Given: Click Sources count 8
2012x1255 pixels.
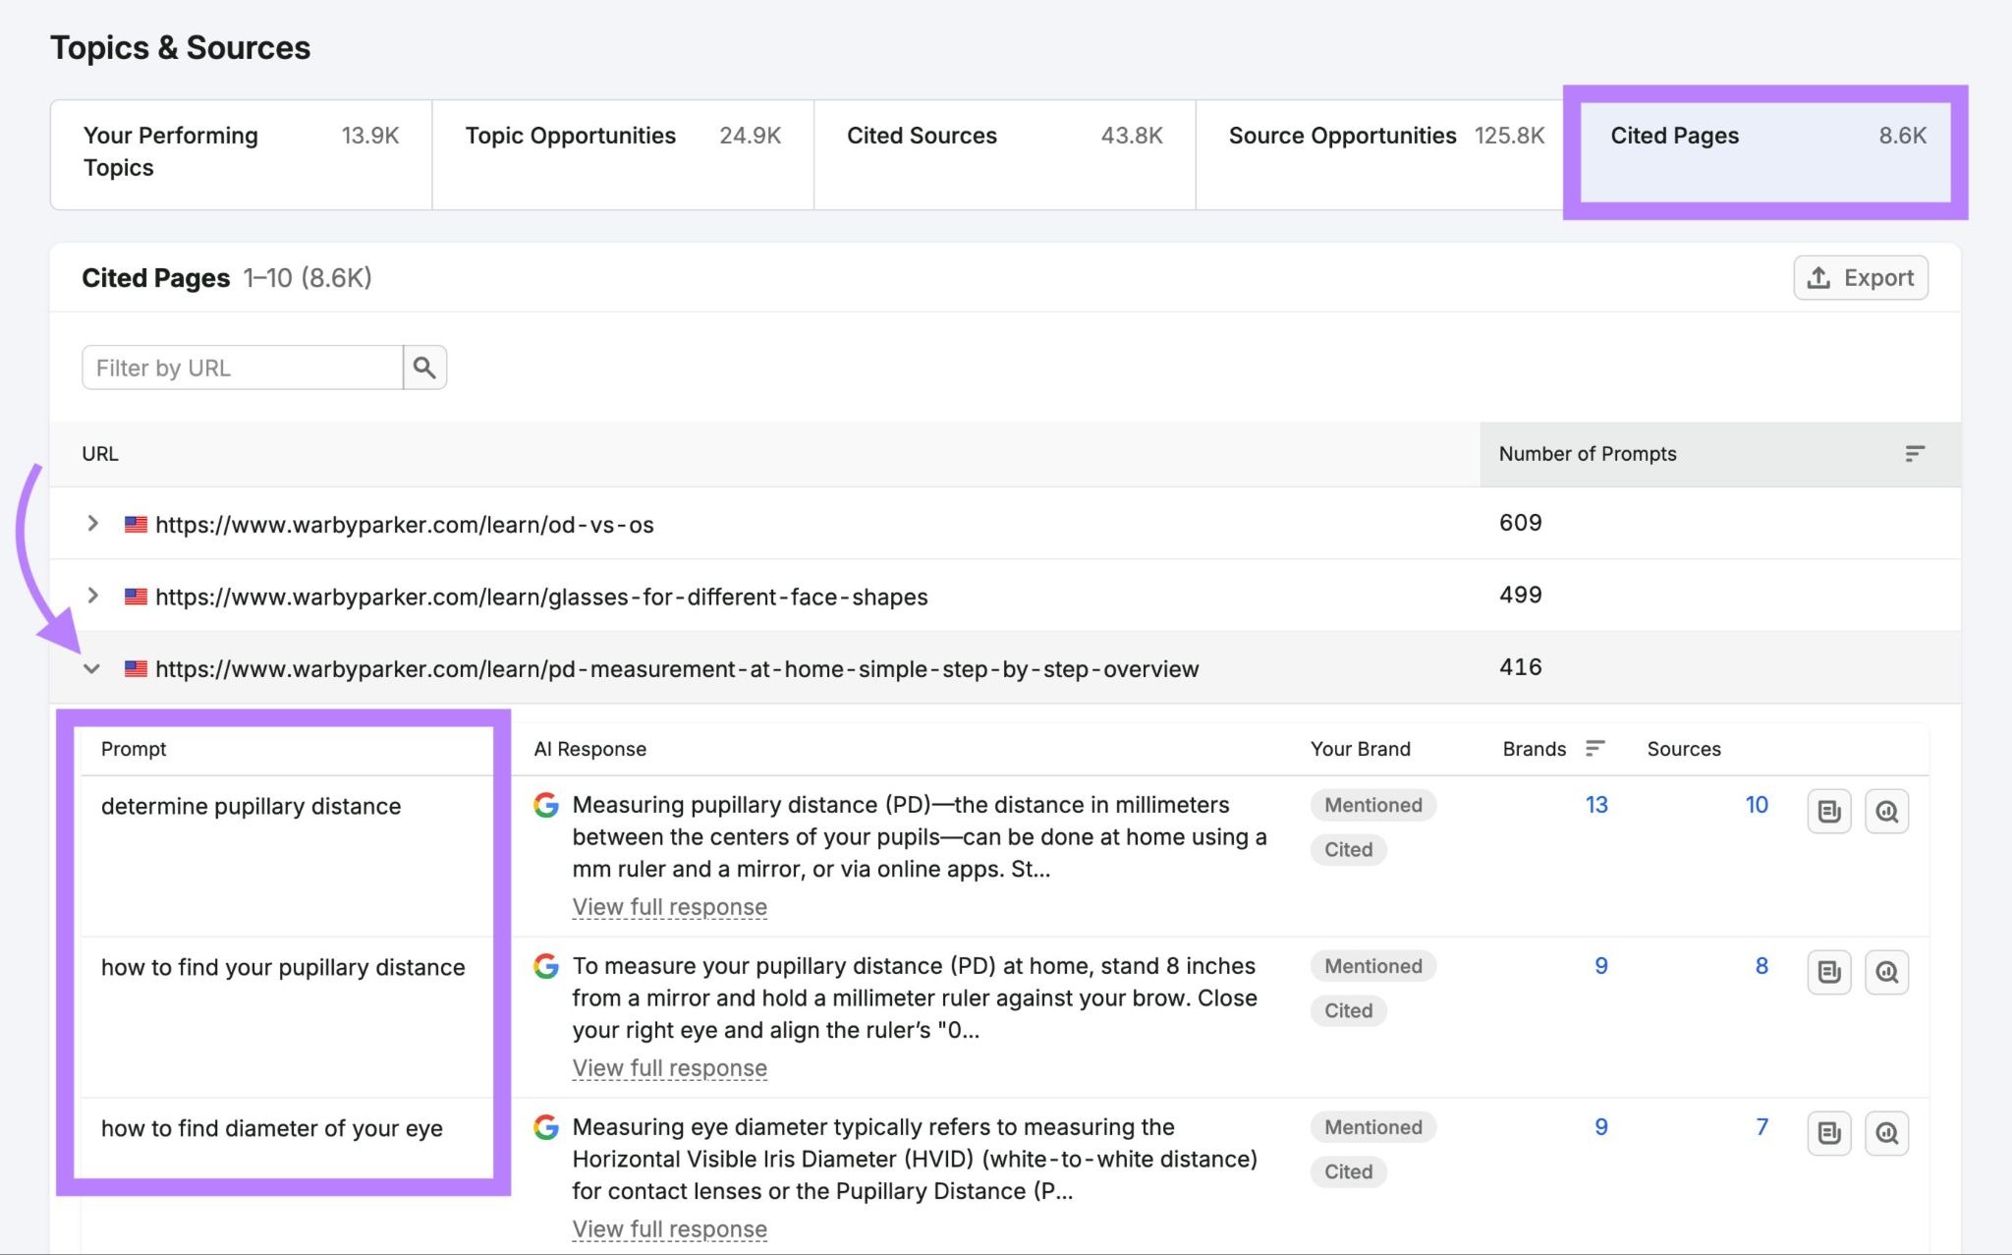Looking at the screenshot, I should pyautogui.click(x=1761, y=966).
